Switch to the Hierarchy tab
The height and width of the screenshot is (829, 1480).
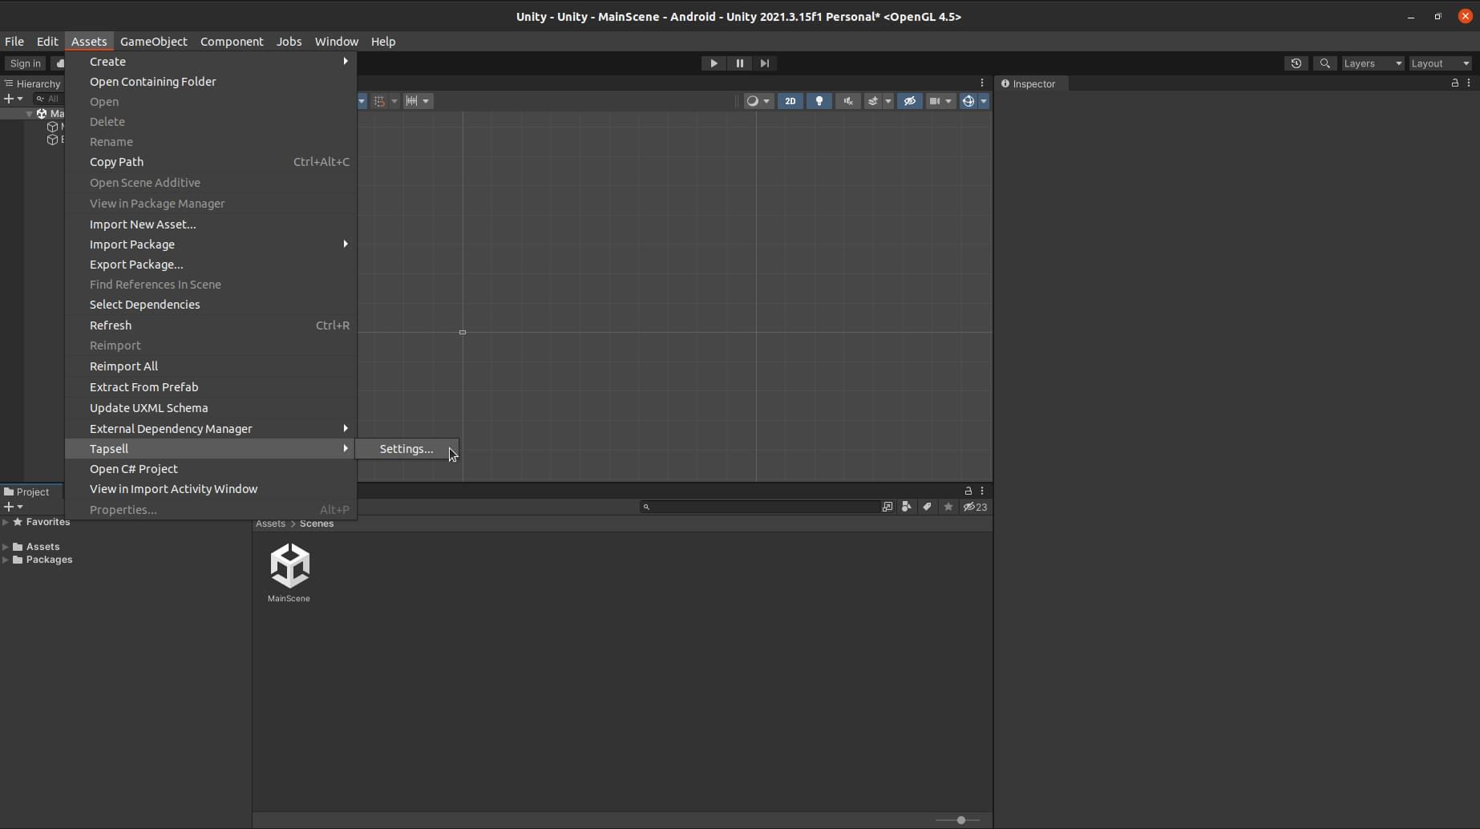pyautogui.click(x=33, y=83)
